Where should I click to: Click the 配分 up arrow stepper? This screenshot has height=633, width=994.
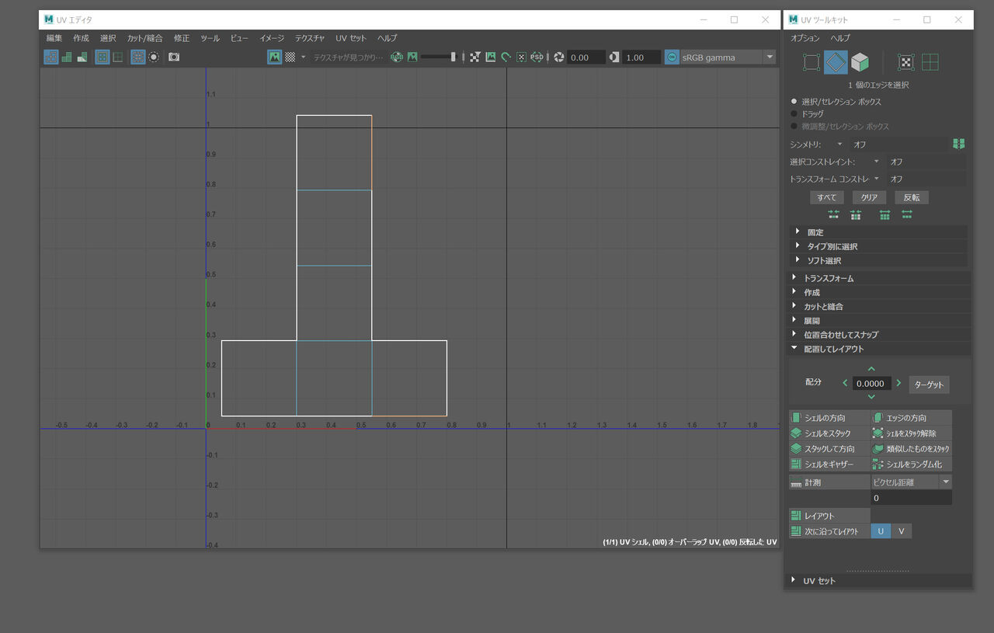coord(871,369)
